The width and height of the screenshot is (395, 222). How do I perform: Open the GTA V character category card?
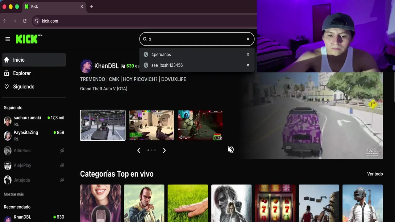(144, 203)
